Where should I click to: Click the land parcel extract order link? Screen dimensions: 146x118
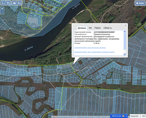tap(90, 48)
